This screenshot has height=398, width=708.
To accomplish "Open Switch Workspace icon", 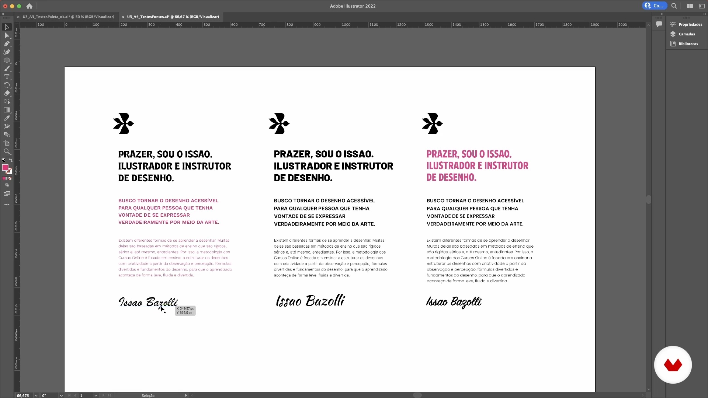I will pyautogui.click(x=702, y=6).
